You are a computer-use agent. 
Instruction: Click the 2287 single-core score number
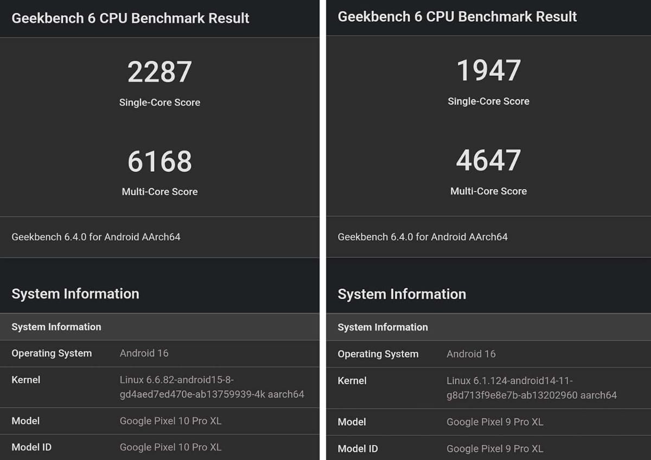pyautogui.click(x=159, y=72)
